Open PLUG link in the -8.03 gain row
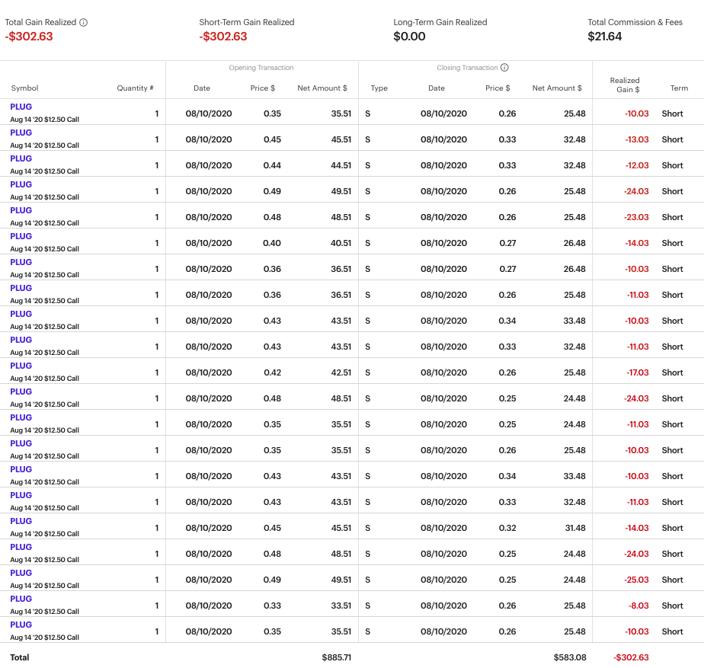 point(21,599)
